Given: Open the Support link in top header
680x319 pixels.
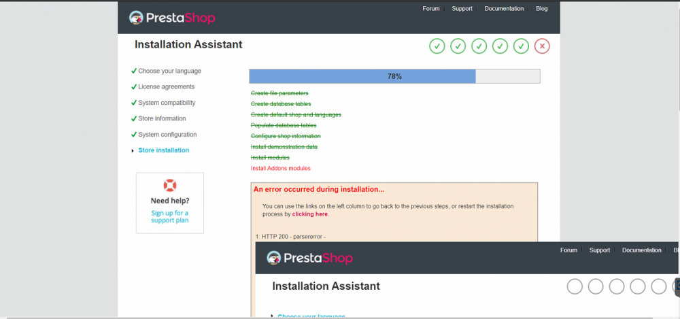Looking at the screenshot, I should (x=462, y=9).
